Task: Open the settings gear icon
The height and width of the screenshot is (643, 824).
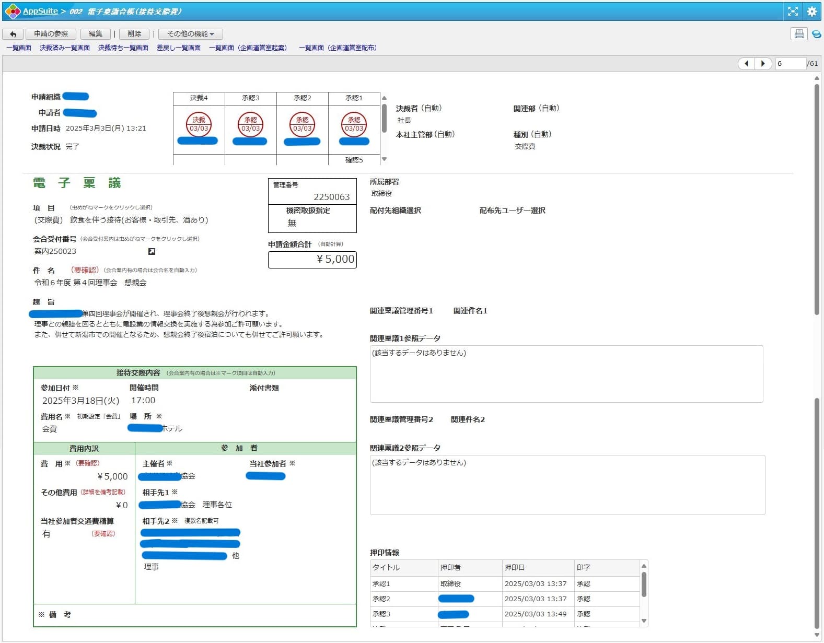Action: [811, 11]
